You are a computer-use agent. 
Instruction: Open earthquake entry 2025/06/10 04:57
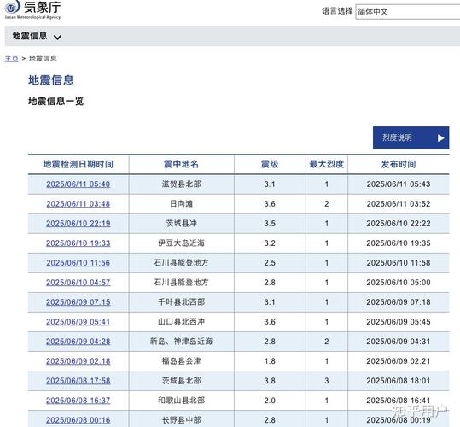78,283
